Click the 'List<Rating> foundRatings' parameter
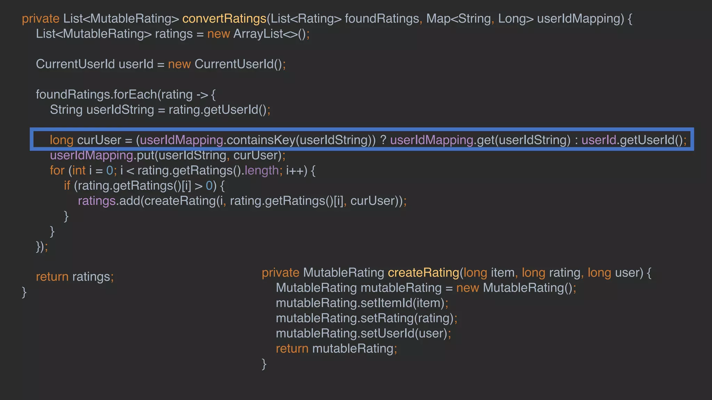712x400 pixels. [345, 18]
